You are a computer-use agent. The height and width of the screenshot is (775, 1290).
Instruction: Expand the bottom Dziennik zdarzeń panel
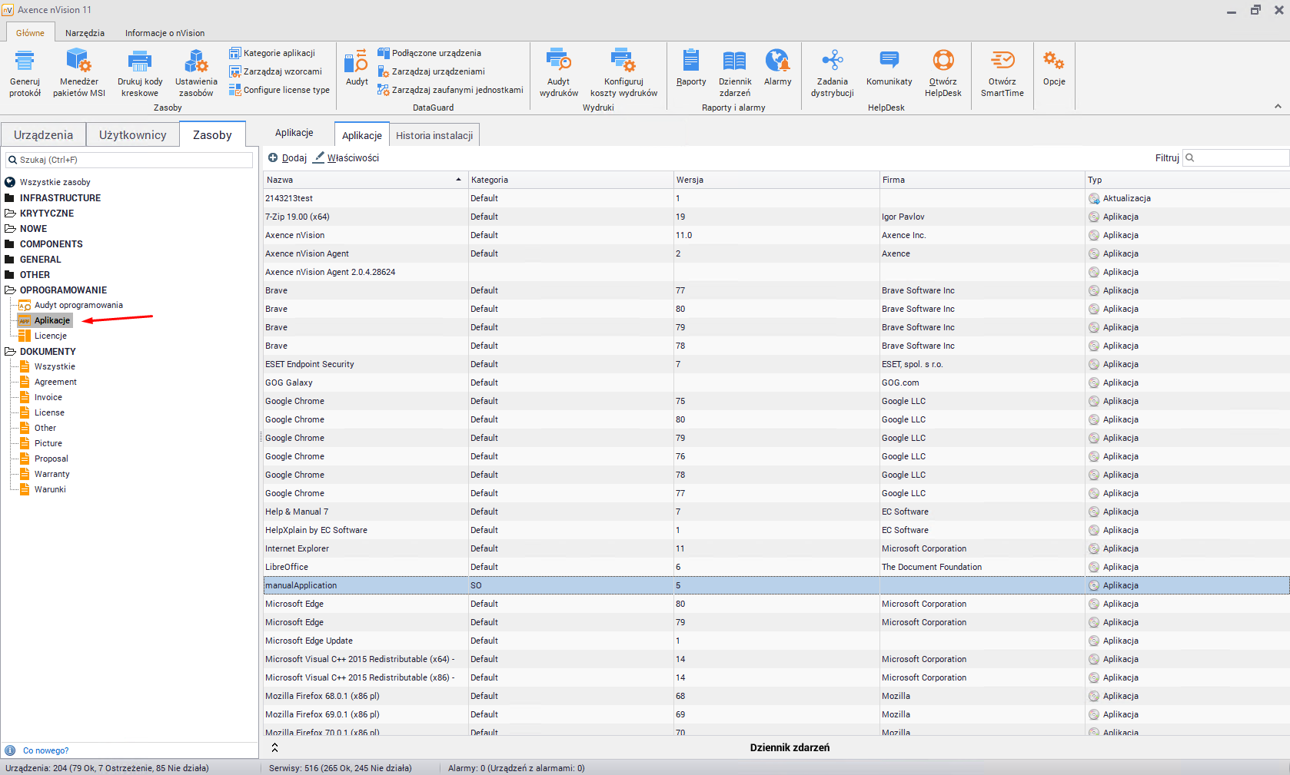(274, 747)
